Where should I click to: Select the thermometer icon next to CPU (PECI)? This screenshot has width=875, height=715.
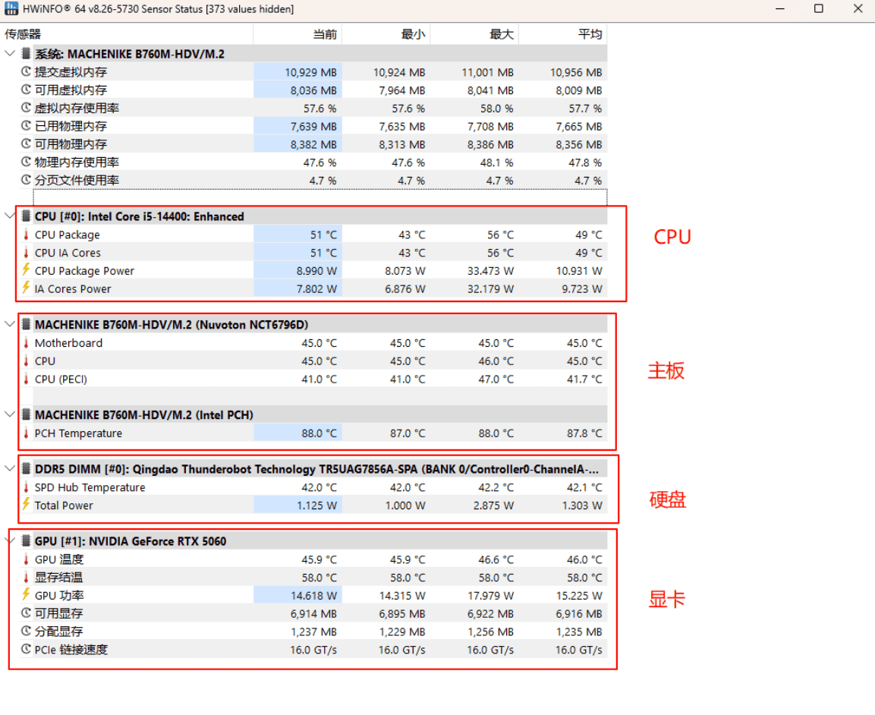coord(26,379)
